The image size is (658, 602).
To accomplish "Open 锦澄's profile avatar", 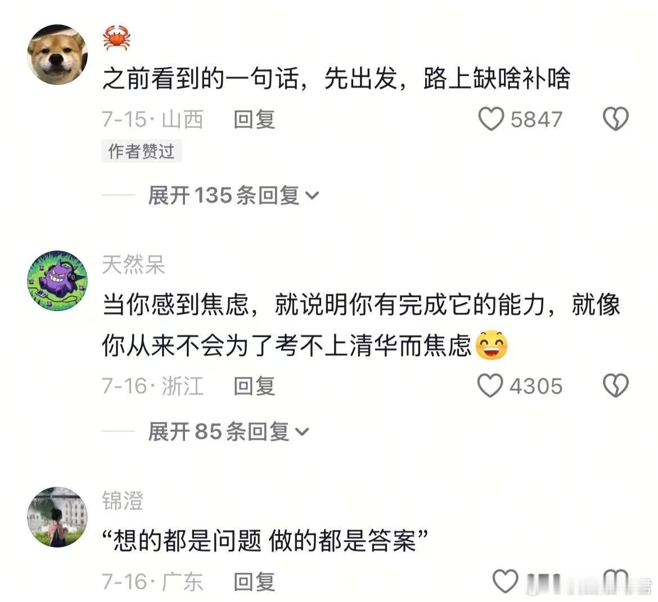I will (57, 517).
